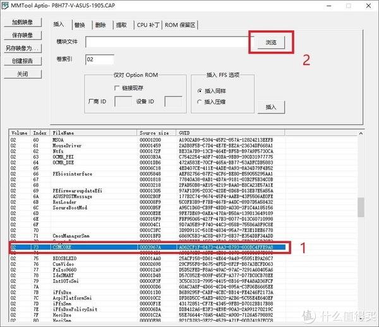Select the BIOSBLKIO module row

[x=147, y=258]
